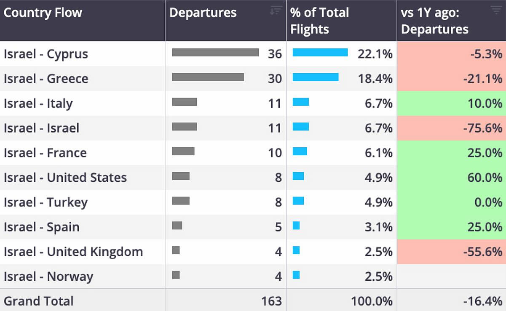
Task: Select the Israel - Italy row label
Action: (x=38, y=104)
